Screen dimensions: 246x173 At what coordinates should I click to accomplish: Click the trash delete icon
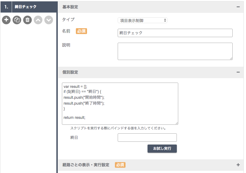[27, 20]
